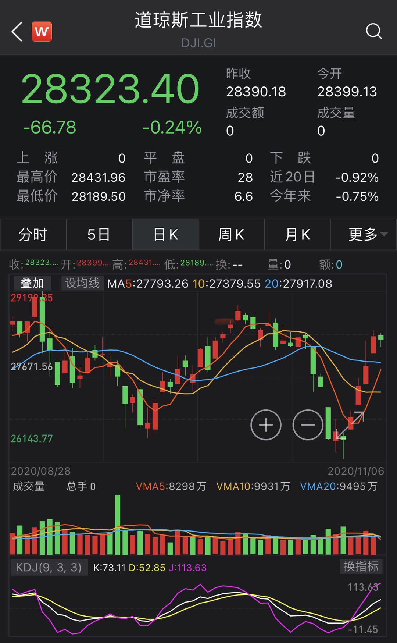Tap the tallest green volume bar
Screen dimensions: 397x643
tap(118, 524)
